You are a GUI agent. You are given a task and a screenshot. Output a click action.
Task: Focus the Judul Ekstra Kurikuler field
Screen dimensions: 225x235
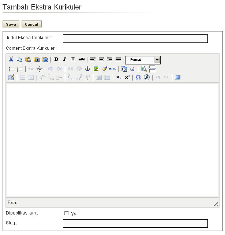pos(135,39)
